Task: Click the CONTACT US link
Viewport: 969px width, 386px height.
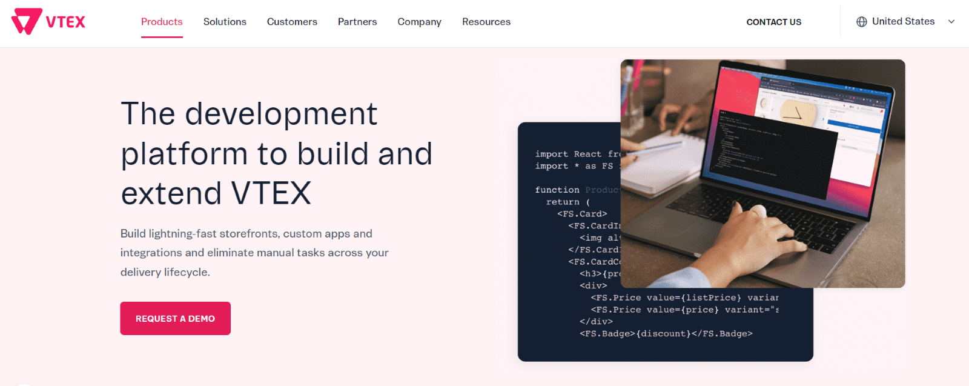Action: point(773,22)
